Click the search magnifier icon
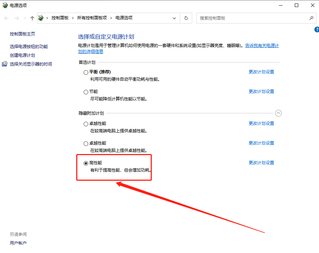 coord(311,18)
